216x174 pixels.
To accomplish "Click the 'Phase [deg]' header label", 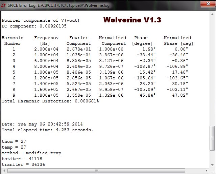I will (178, 43).
